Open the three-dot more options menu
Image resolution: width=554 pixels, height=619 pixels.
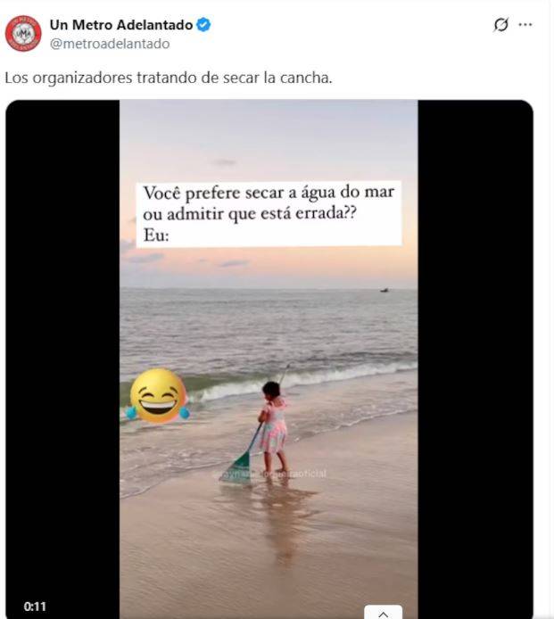[x=525, y=24]
